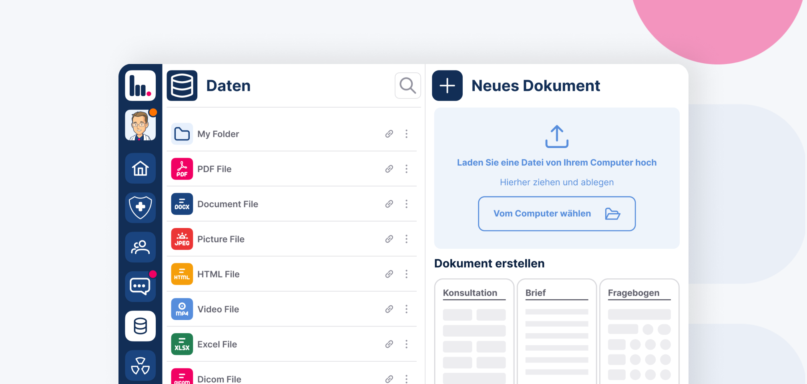Open more options for My Folder

pos(406,134)
